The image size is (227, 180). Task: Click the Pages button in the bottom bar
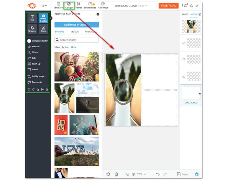(x=183, y=174)
